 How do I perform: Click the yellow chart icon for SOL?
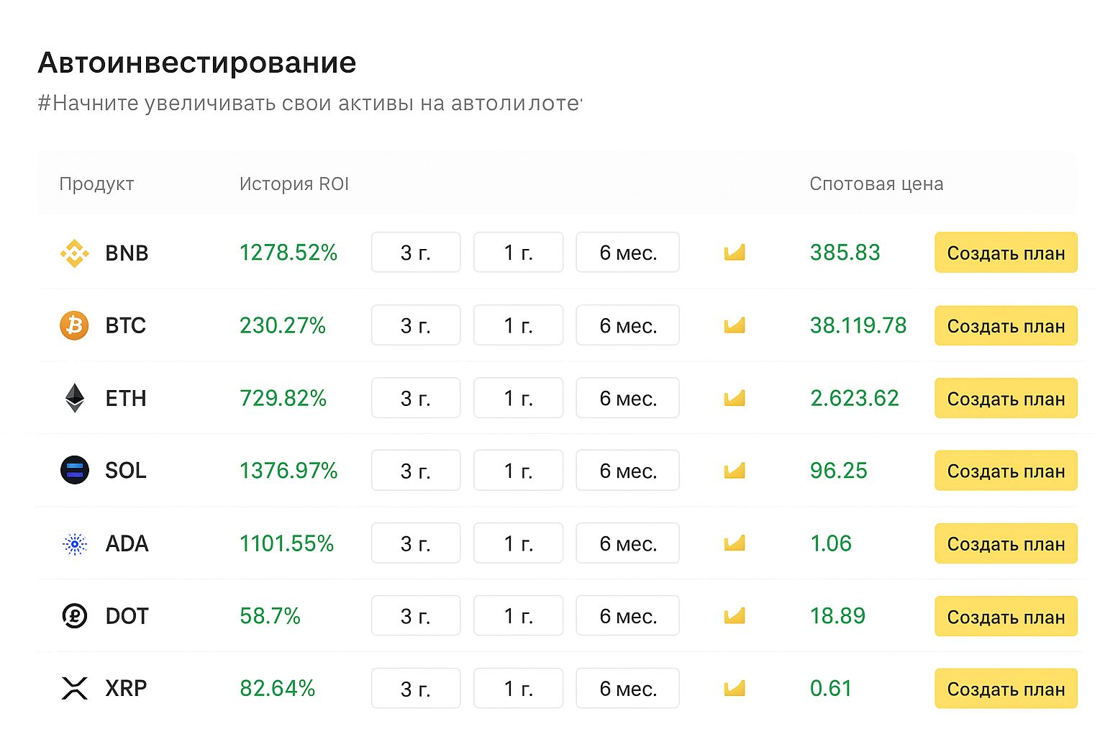point(734,471)
